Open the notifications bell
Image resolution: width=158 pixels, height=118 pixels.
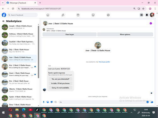[147, 15]
